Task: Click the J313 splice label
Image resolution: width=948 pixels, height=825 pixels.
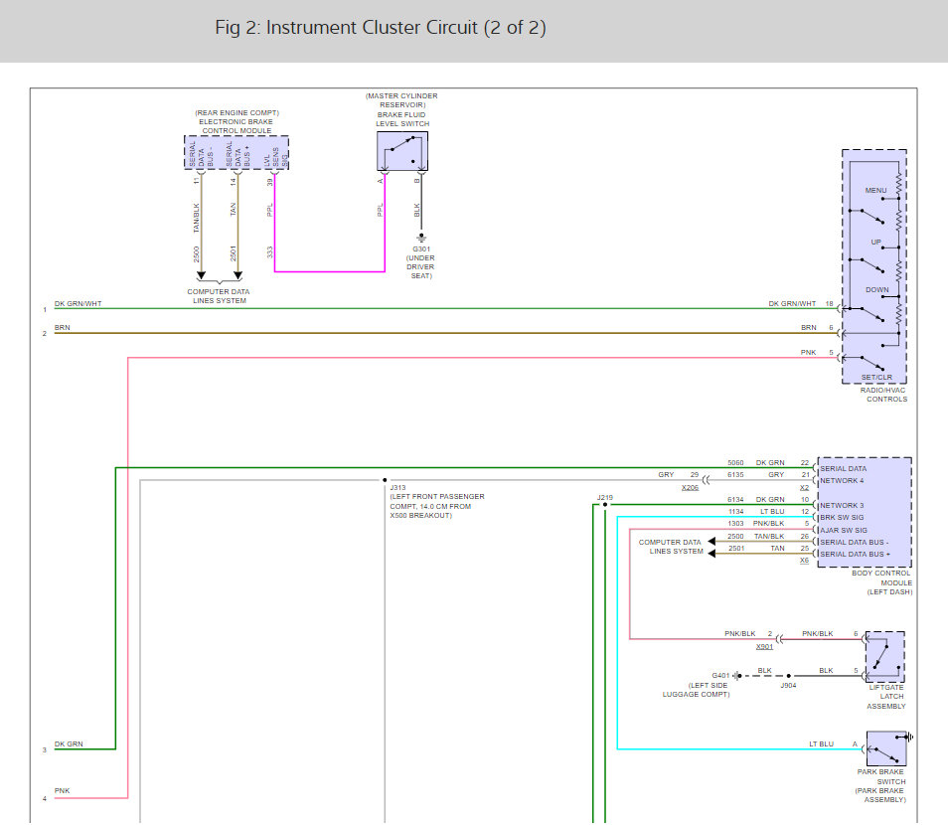Action: [x=399, y=487]
